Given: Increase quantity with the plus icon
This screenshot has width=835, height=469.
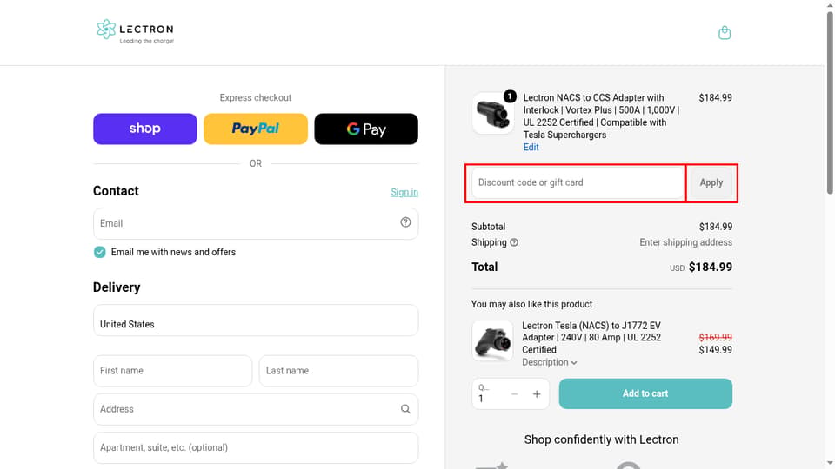Looking at the screenshot, I should [x=537, y=394].
